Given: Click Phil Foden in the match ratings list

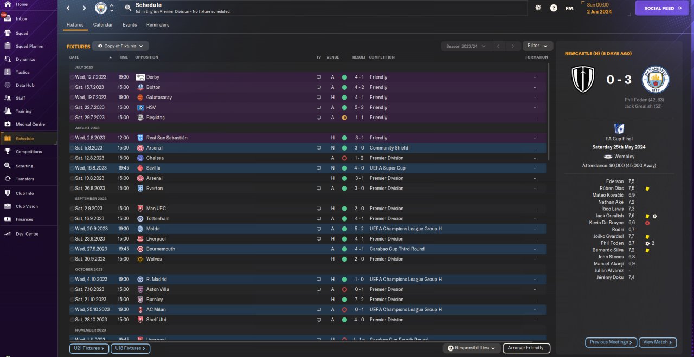Looking at the screenshot, I should [x=612, y=243].
